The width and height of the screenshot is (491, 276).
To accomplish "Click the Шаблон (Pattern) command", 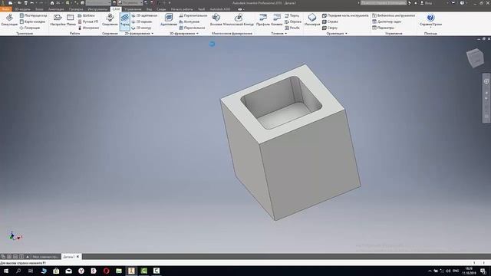I will point(86,15).
